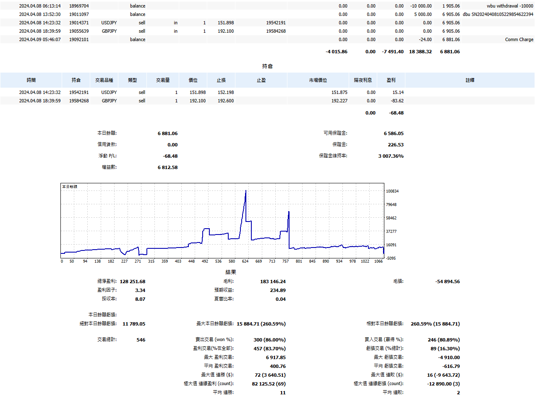548x404 pixels.
Task: Click the 總淨盈利 value 128 251.68
Action: click(x=133, y=281)
